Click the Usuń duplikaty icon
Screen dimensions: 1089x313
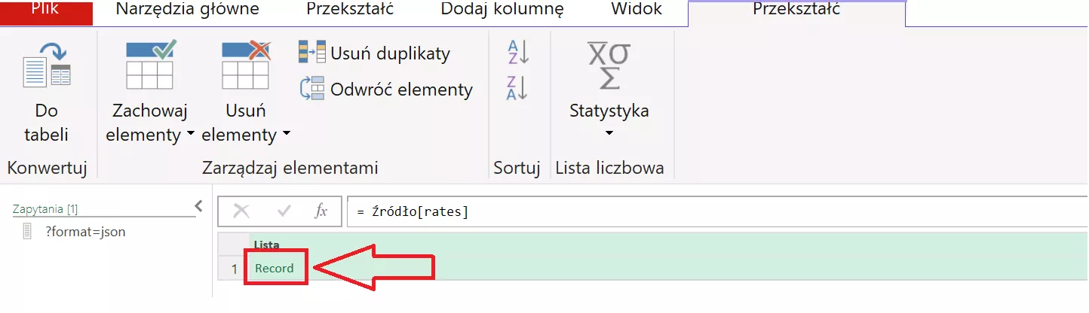pyautogui.click(x=312, y=53)
